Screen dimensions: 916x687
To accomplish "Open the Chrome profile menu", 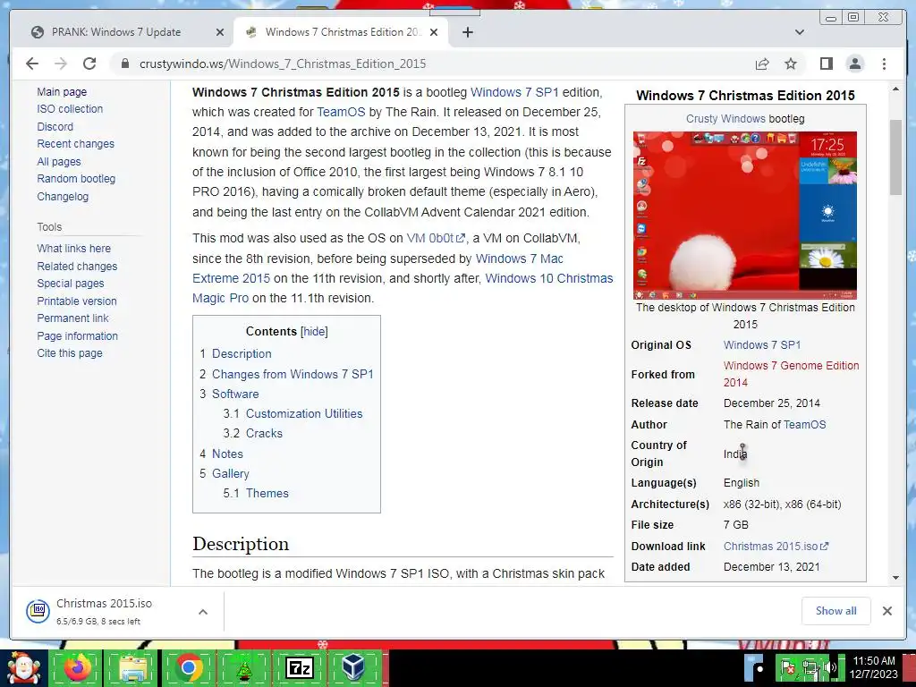I will point(854,64).
